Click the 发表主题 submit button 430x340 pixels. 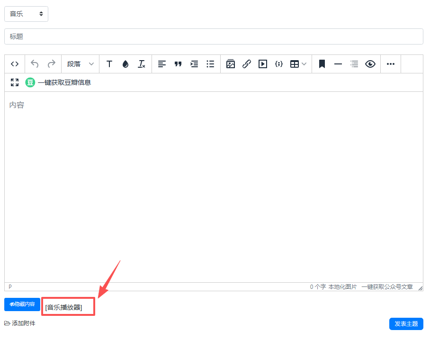point(406,324)
